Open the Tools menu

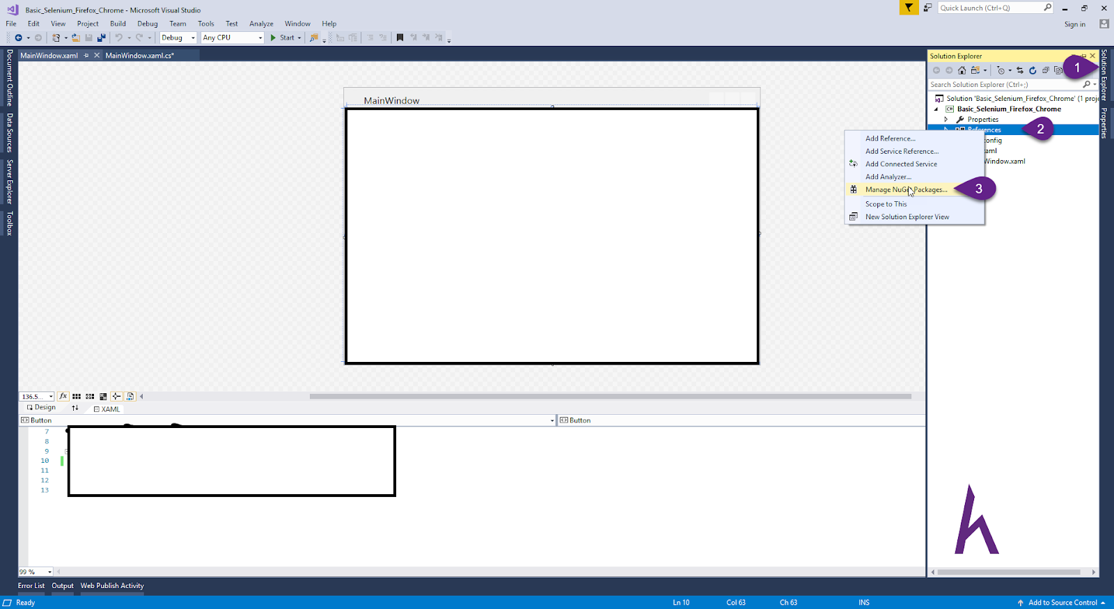coord(206,24)
